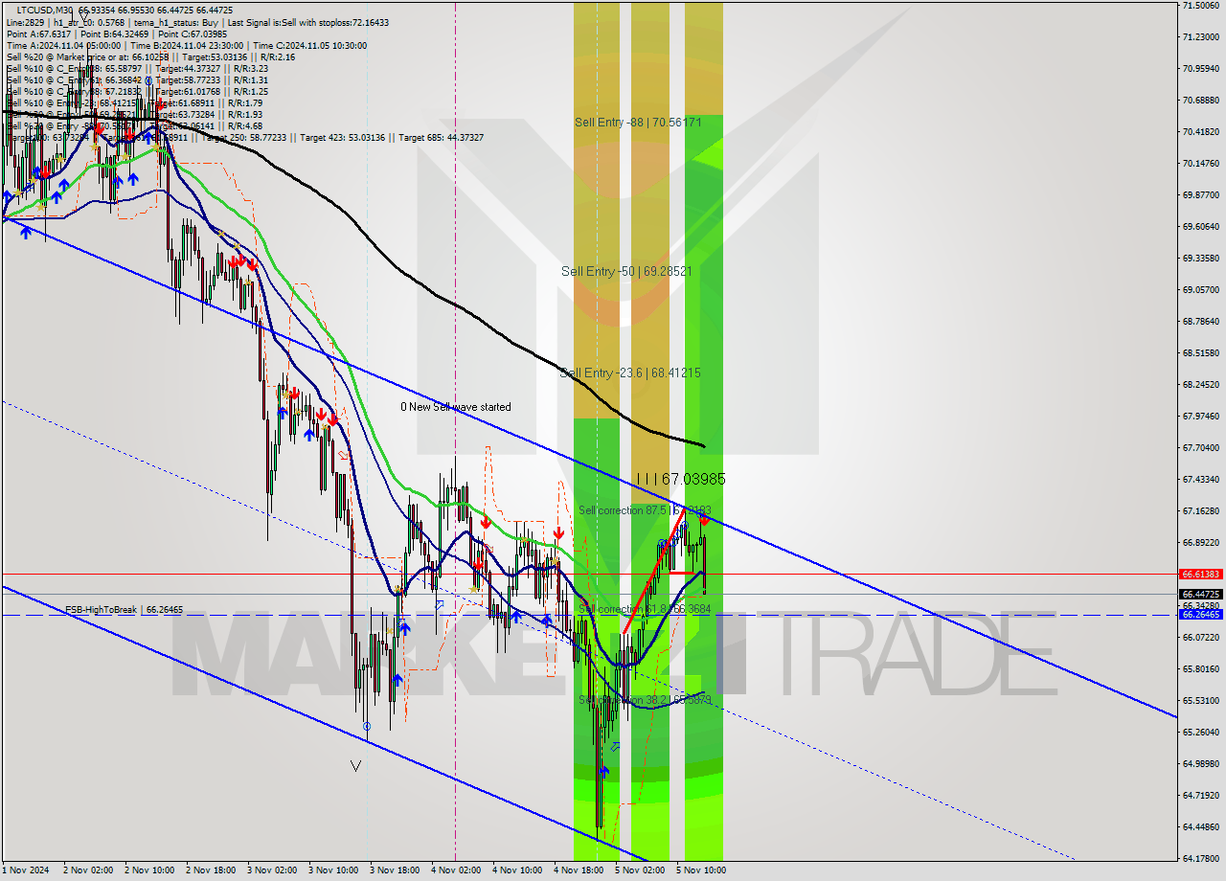Image resolution: width=1226 pixels, height=881 pixels.
Task: Click the '2 Nov 18:00' time axis label
Action: [x=211, y=870]
